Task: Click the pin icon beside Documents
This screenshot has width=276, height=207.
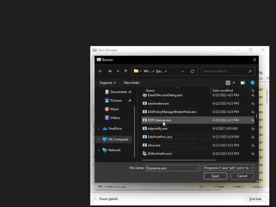Action: pos(130,92)
